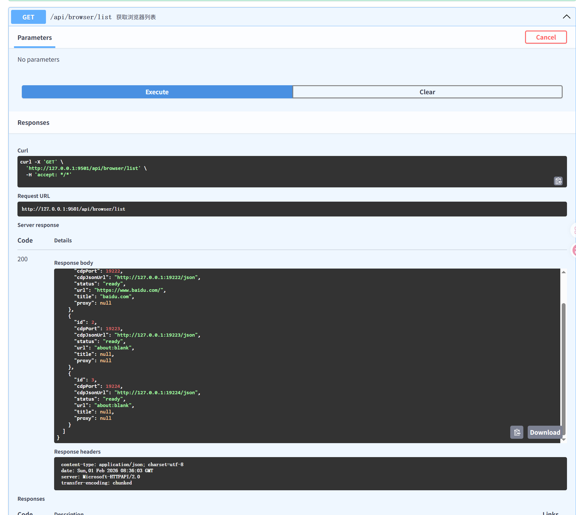Collapse the /api/browser/list operation with chevron
This screenshot has height=515, width=576.
pyautogui.click(x=566, y=17)
